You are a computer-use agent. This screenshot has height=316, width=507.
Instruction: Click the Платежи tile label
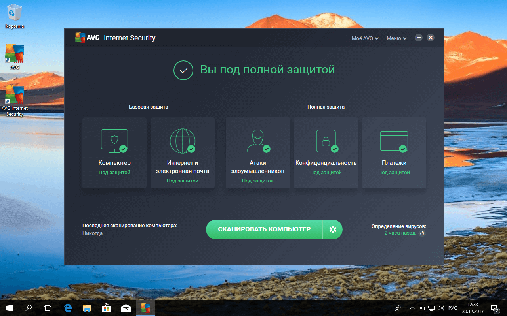pyautogui.click(x=394, y=163)
